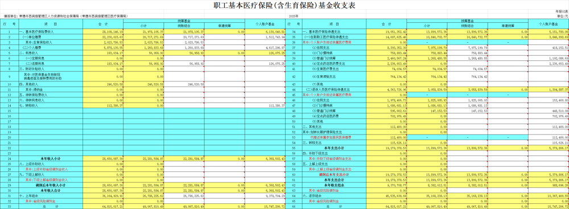Select the 五、待转保险费收入 row label
569x209 pixels.
pos(33,95)
